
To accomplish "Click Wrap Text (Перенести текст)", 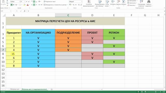I will tap(50, 2).
